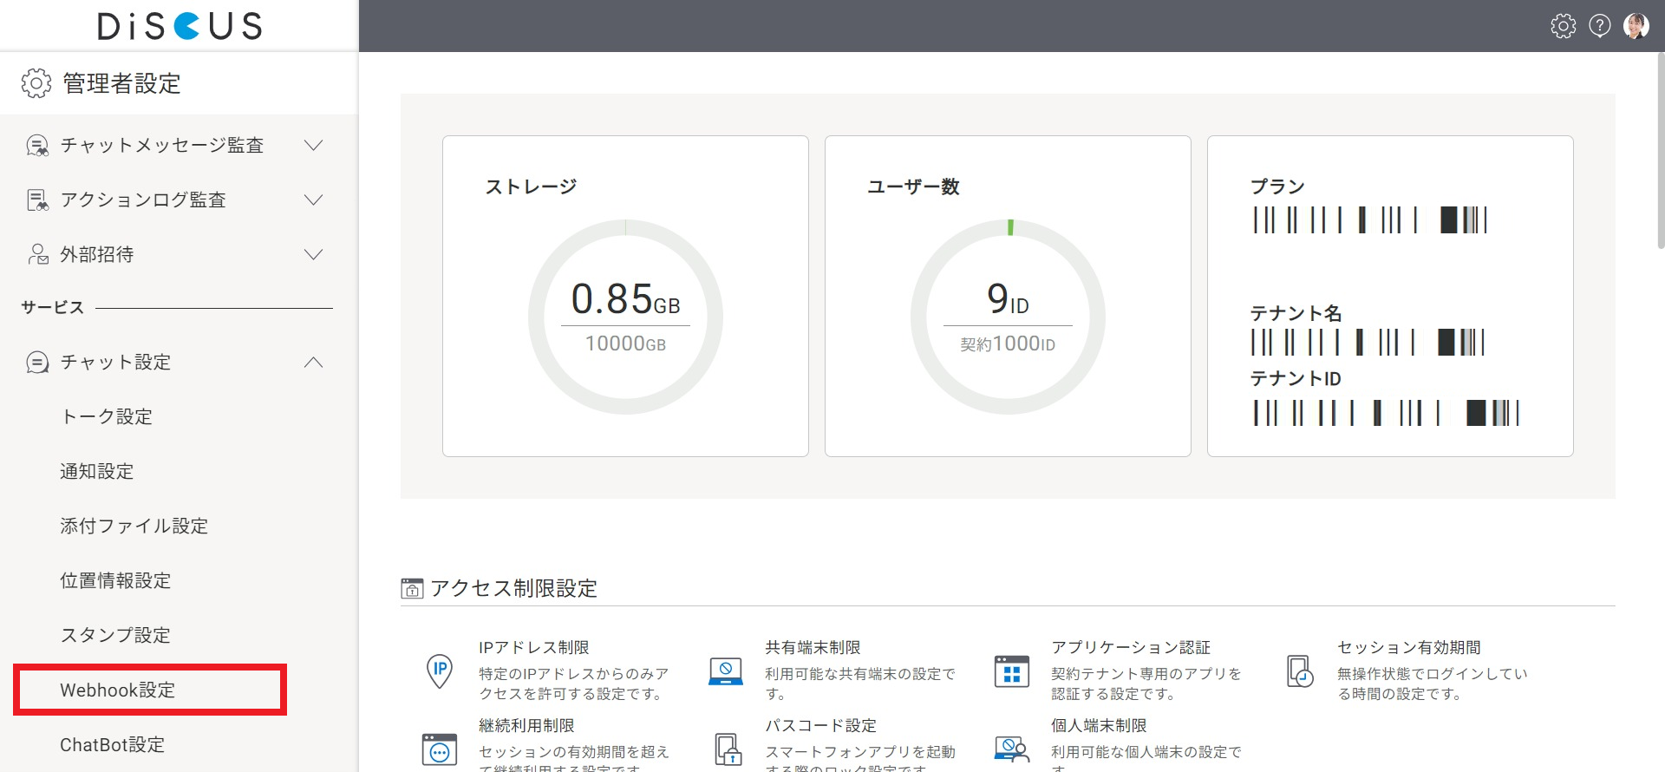
Task: Open the user profile avatar
Action: coord(1636,26)
